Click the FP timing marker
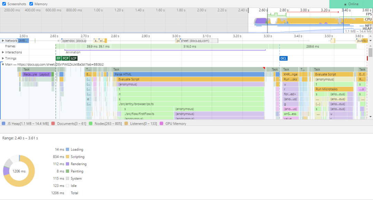The height and width of the screenshot is (200, 373). coord(58,58)
